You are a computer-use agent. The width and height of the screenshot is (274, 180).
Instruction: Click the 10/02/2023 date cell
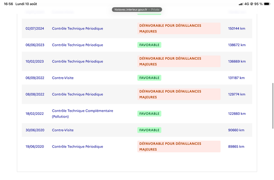35,61
